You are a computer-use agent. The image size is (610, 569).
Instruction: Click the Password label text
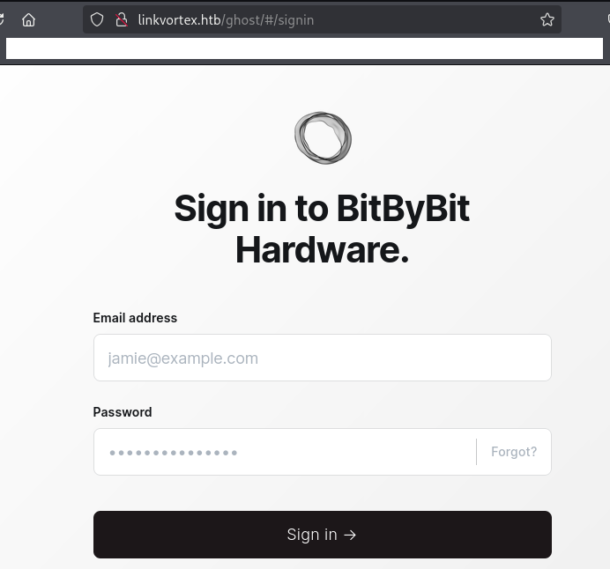(123, 412)
